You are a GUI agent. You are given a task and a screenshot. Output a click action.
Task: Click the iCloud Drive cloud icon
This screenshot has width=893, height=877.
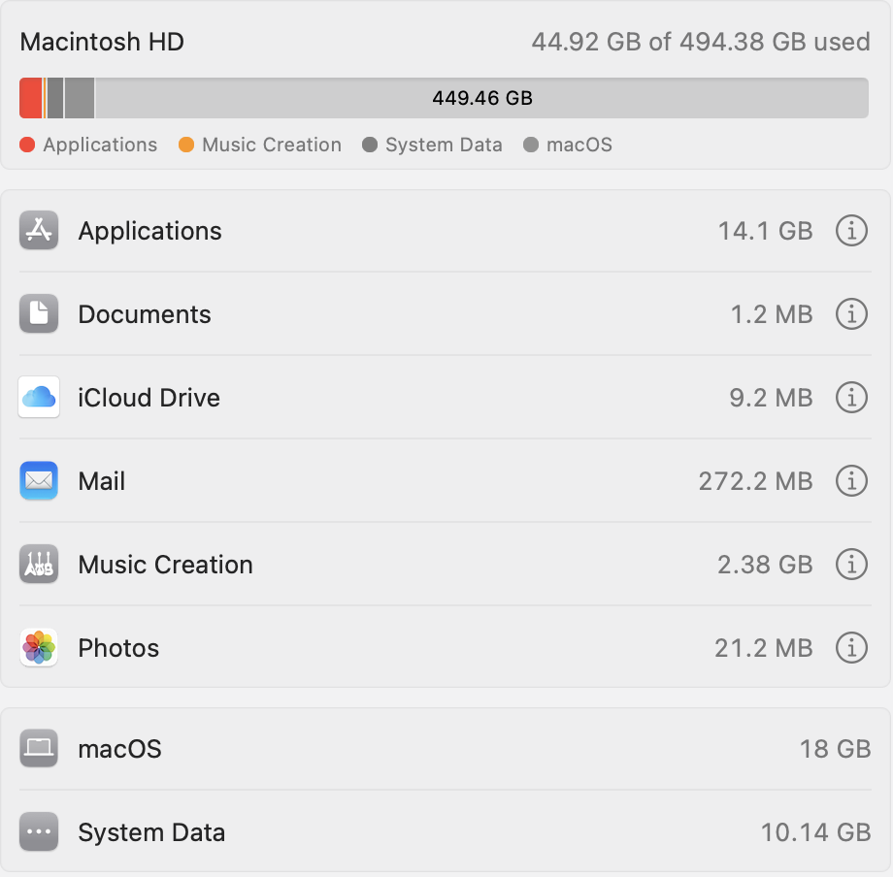click(39, 398)
